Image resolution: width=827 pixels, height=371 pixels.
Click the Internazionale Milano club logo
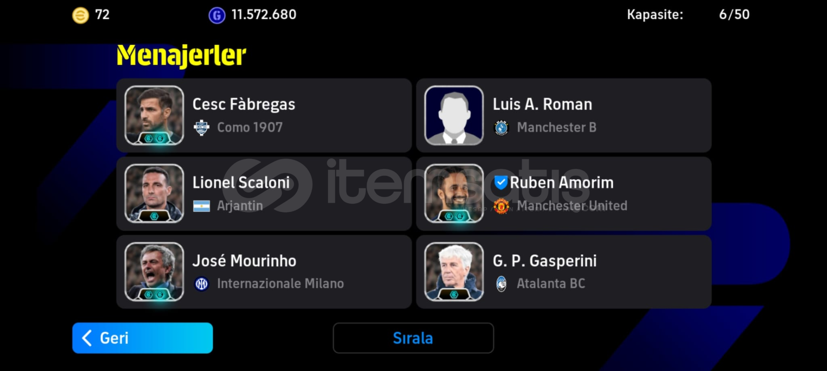[x=201, y=284]
